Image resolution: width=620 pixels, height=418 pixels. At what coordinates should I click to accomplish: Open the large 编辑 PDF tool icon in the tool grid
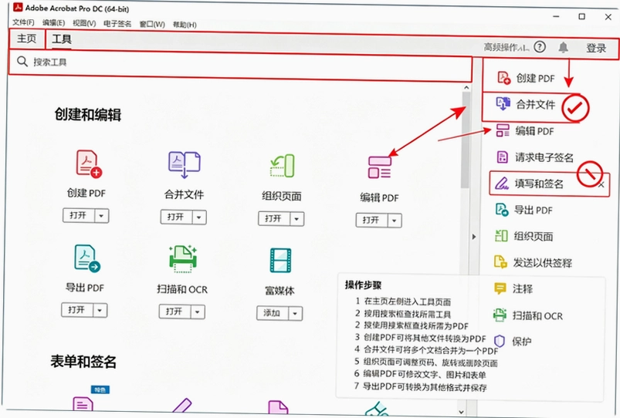[x=379, y=167]
